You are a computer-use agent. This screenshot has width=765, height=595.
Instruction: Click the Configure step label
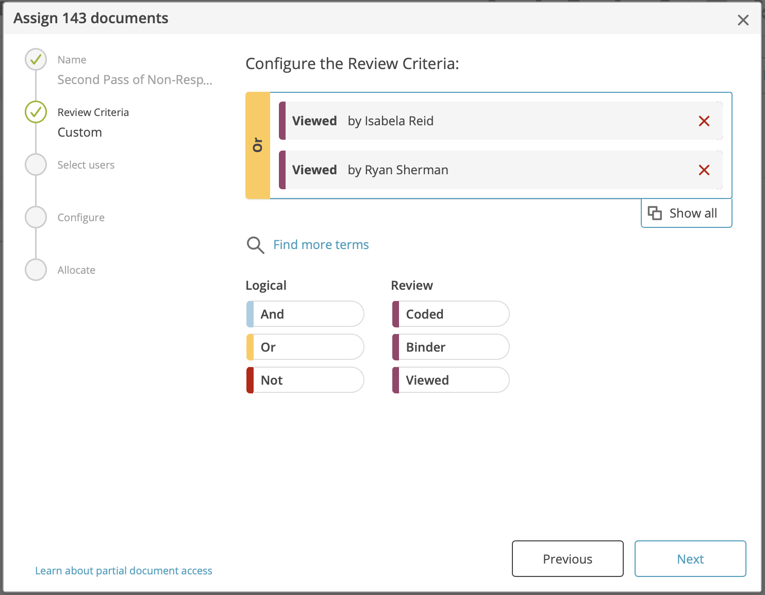[x=81, y=218]
